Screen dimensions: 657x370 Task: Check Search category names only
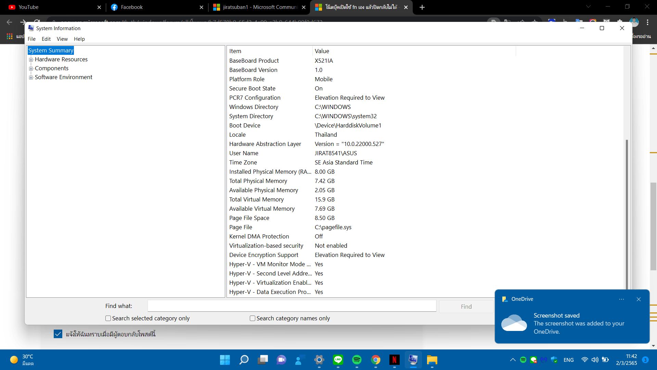(253, 318)
